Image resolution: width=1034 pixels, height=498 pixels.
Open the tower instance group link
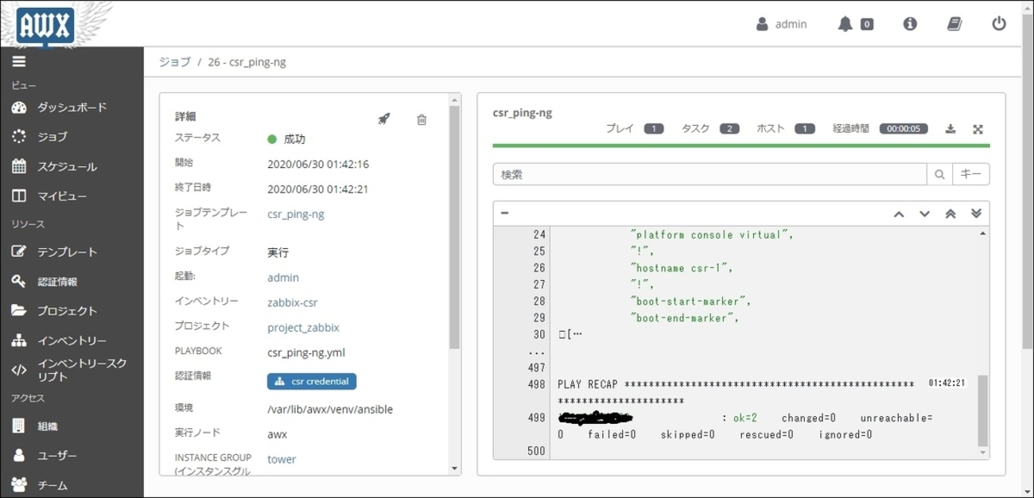tap(282, 459)
